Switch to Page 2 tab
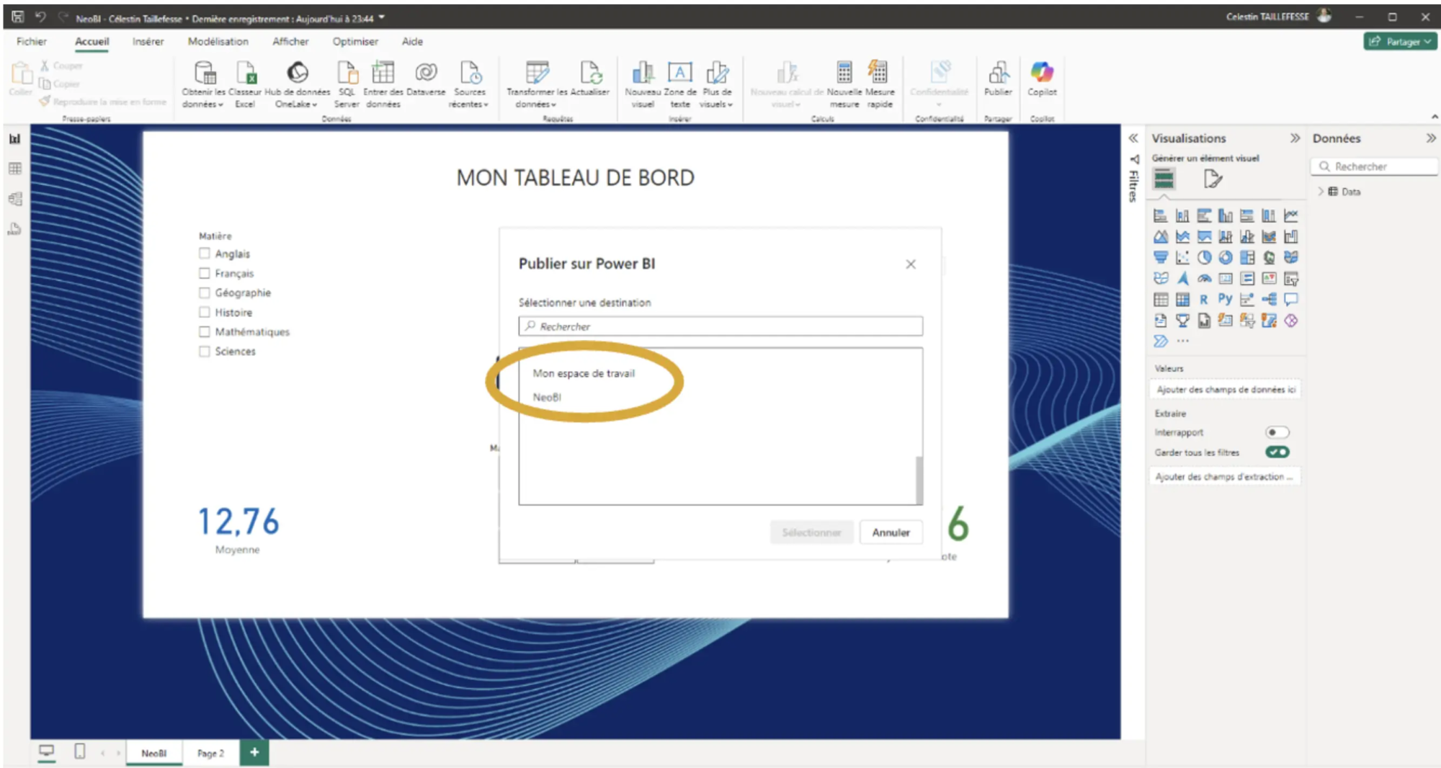The width and height of the screenshot is (1441, 768). coord(210,753)
